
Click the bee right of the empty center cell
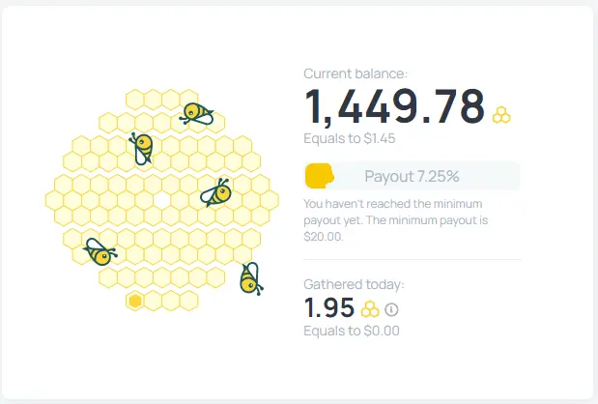(215, 192)
